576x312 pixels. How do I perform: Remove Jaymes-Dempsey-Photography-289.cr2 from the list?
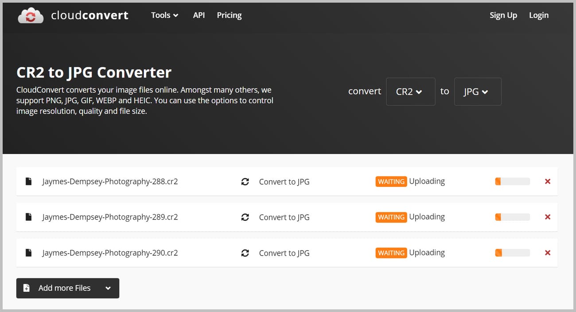(548, 217)
